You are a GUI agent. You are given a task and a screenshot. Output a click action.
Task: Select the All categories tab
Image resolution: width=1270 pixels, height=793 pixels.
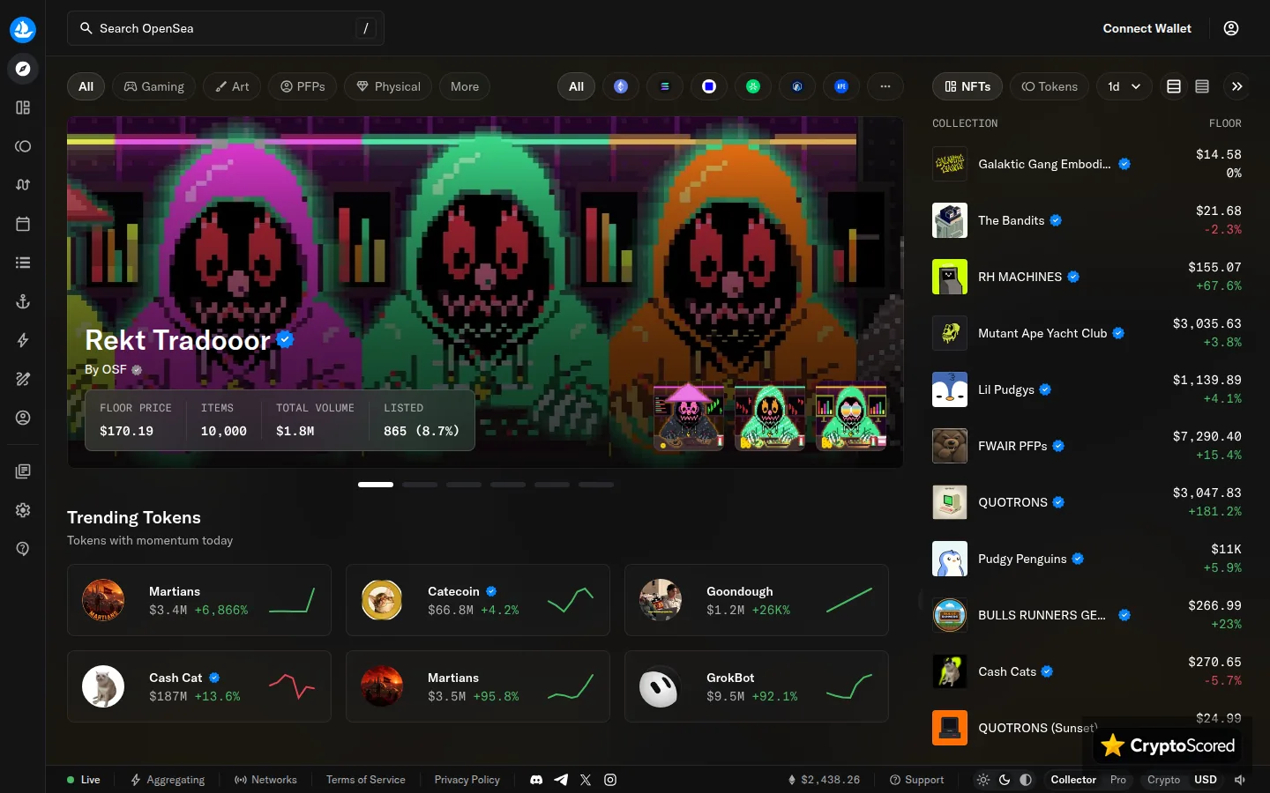(86, 86)
